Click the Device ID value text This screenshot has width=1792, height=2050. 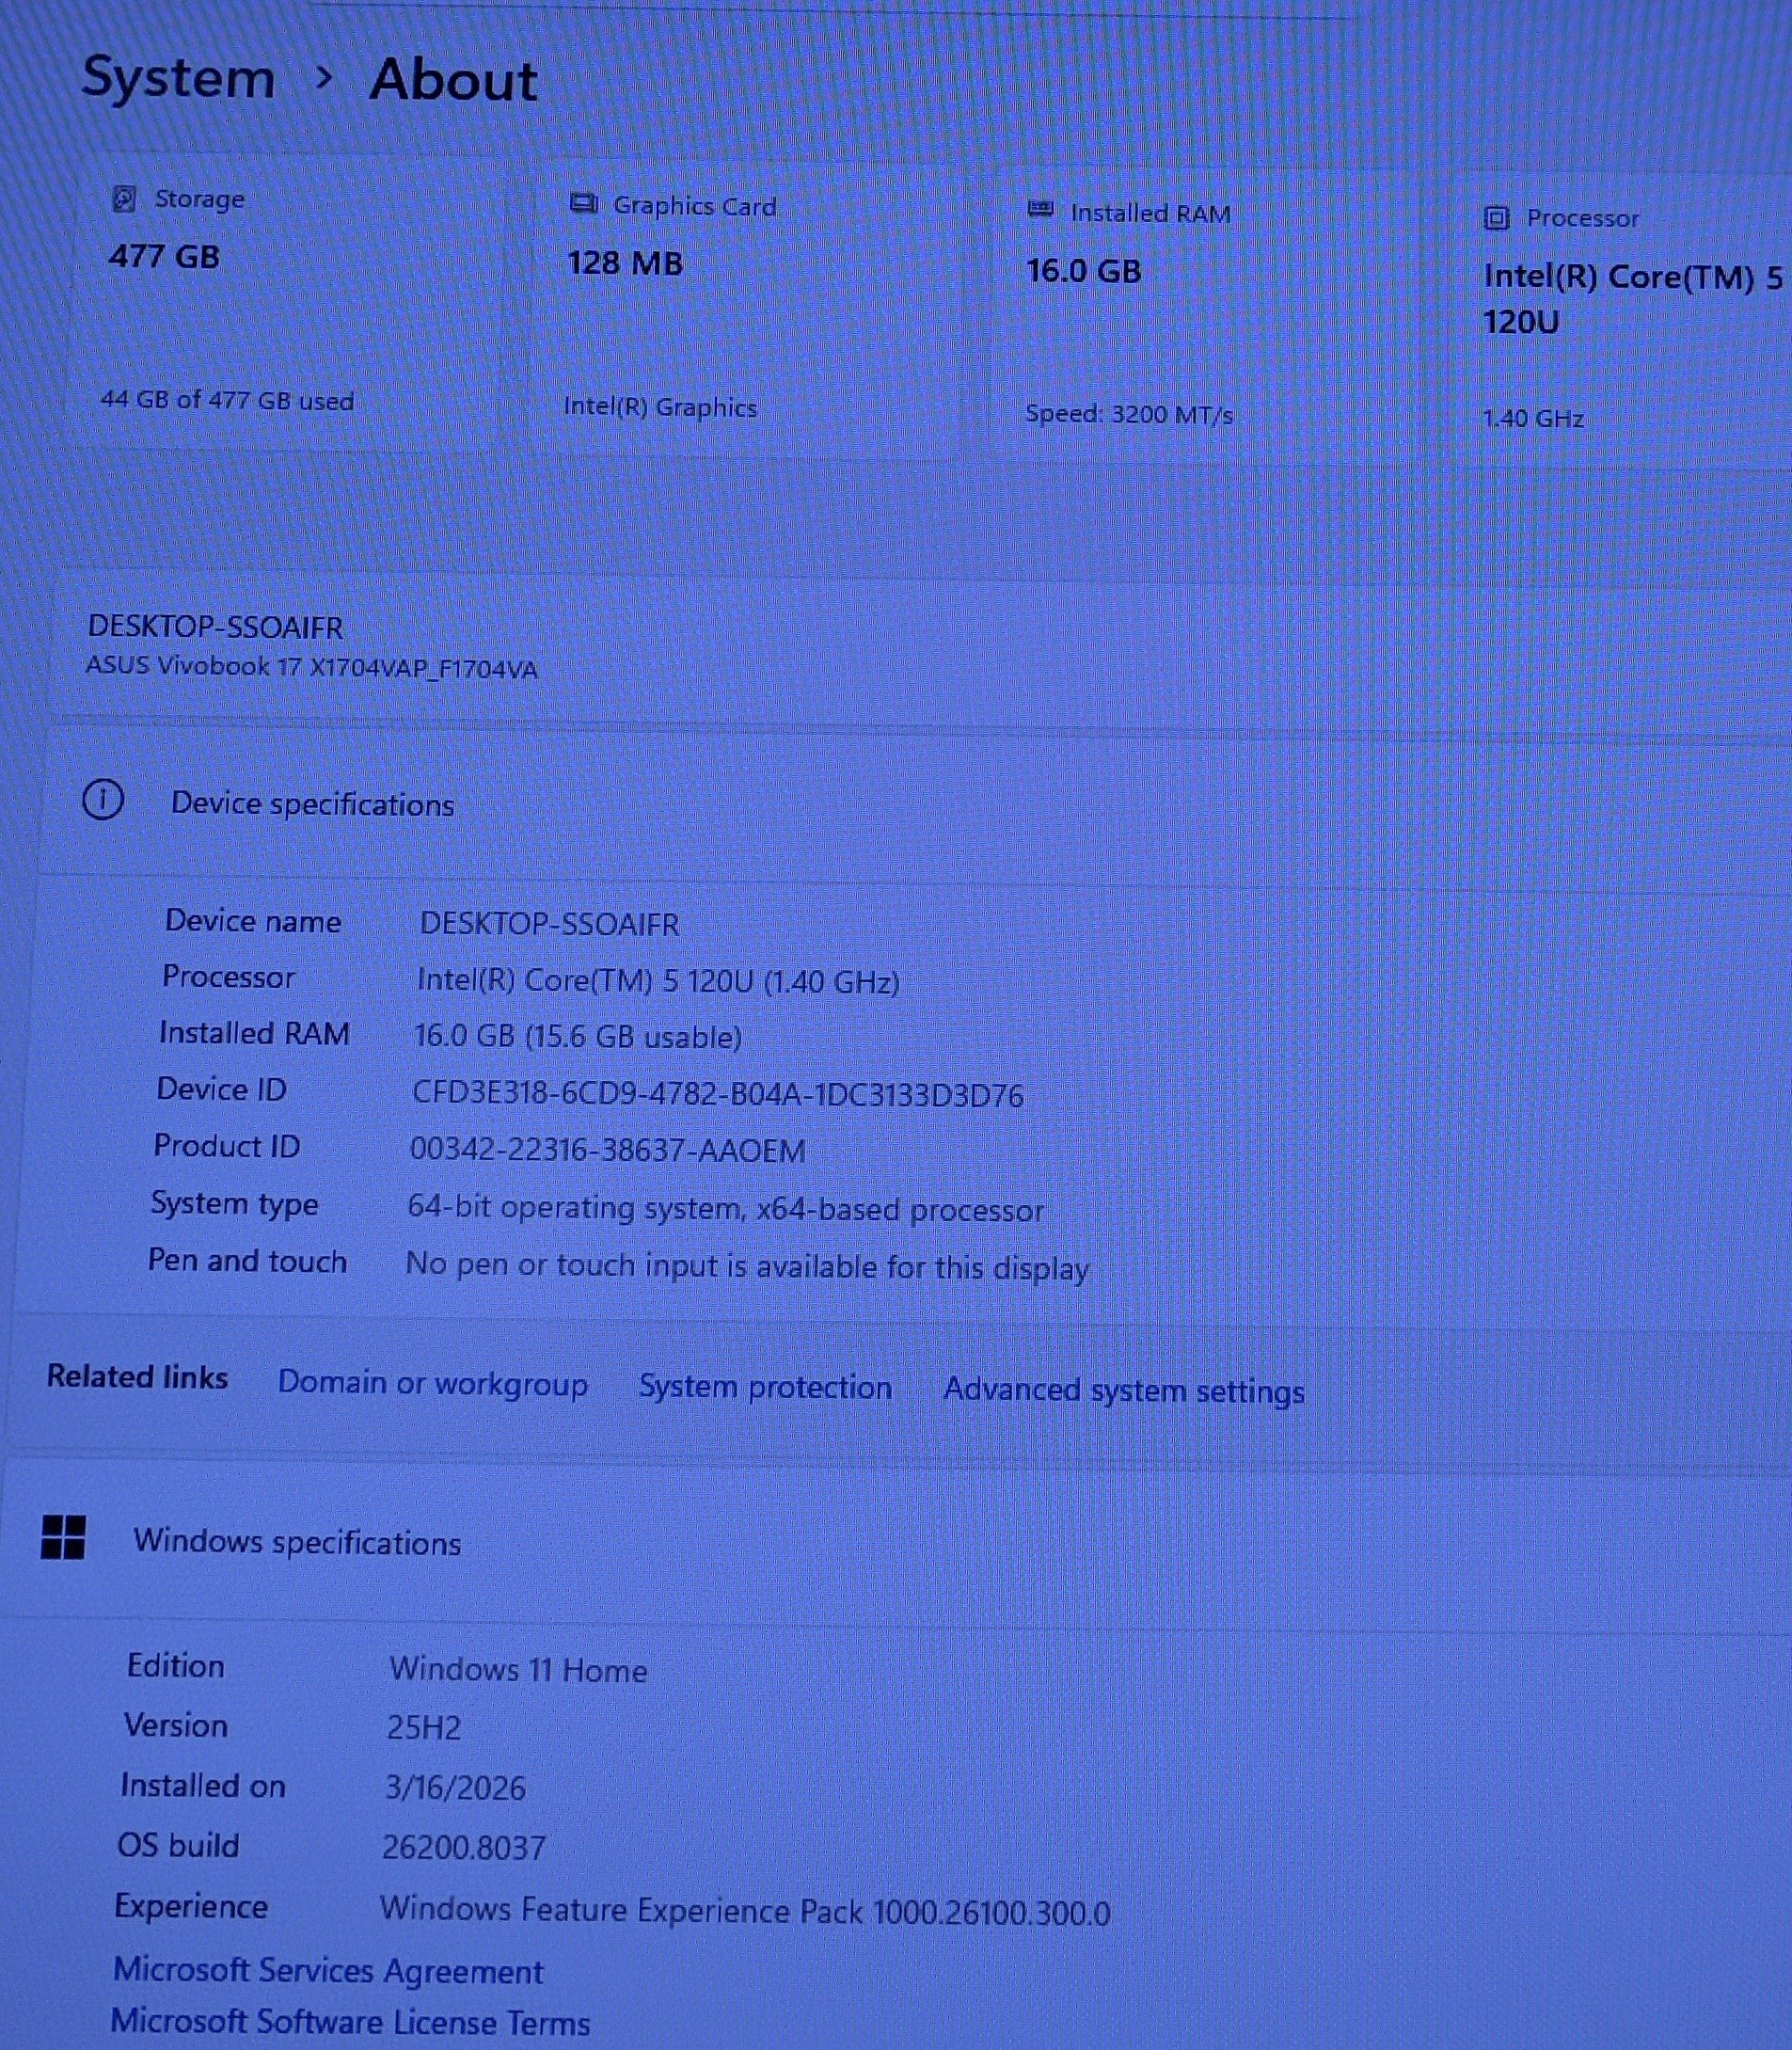[x=717, y=1095]
